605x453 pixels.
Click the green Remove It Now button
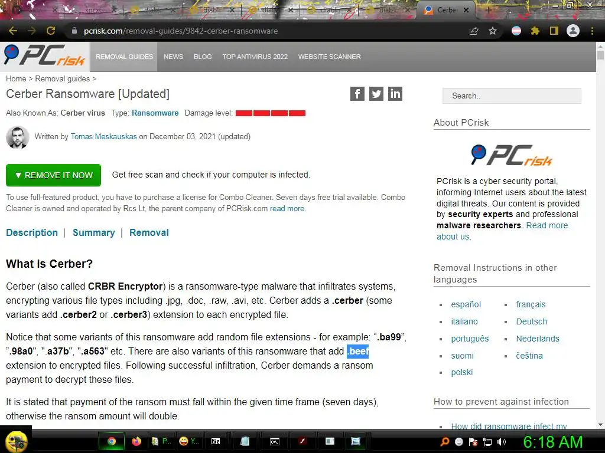pyautogui.click(x=53, y=175)
